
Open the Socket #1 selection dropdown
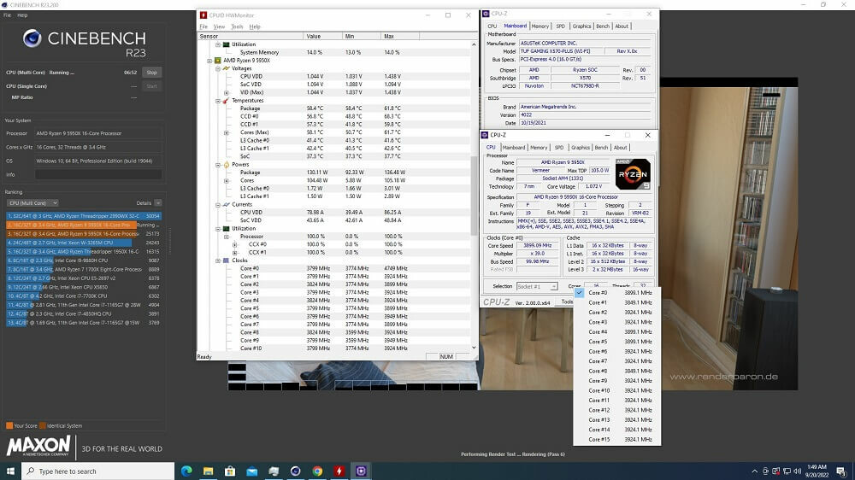[x=537, y=287]
